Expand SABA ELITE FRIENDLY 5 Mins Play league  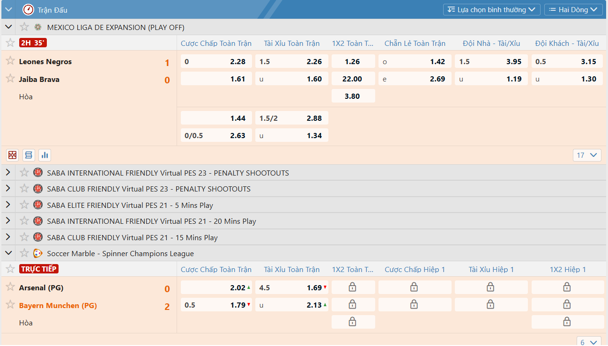pos(8,205)
